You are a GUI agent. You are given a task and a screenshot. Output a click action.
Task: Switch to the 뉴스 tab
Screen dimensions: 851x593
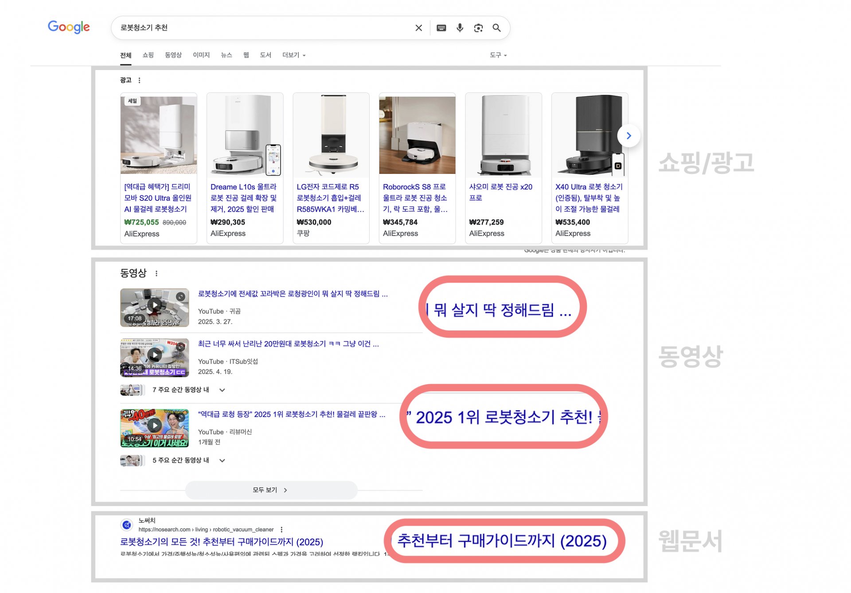coord(226,55)
